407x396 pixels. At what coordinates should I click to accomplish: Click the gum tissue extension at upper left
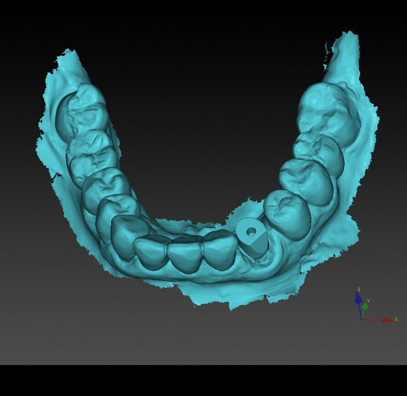pos(68,68)
